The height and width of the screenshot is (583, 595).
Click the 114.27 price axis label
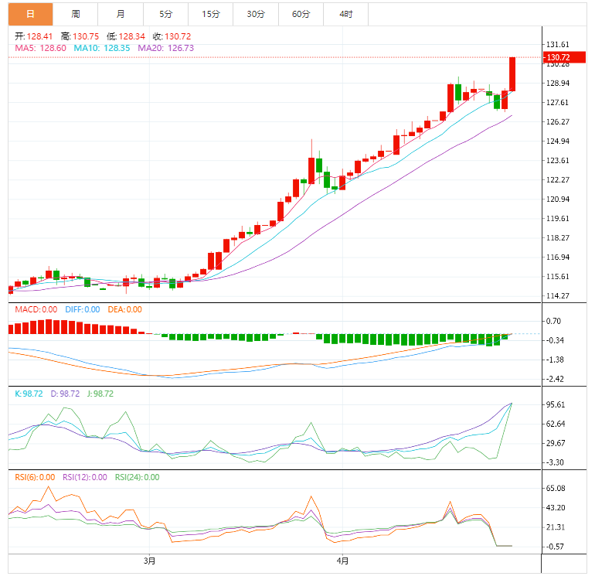[558, 296]
